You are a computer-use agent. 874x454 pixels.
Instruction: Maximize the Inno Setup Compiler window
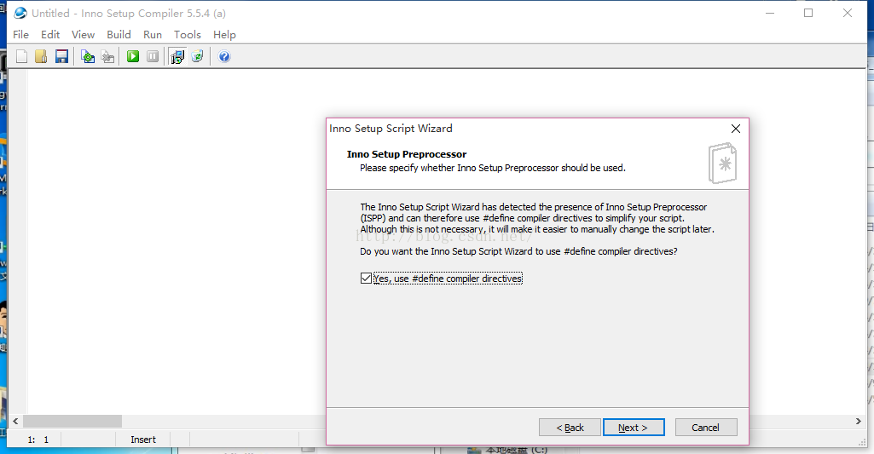(808, 13)
